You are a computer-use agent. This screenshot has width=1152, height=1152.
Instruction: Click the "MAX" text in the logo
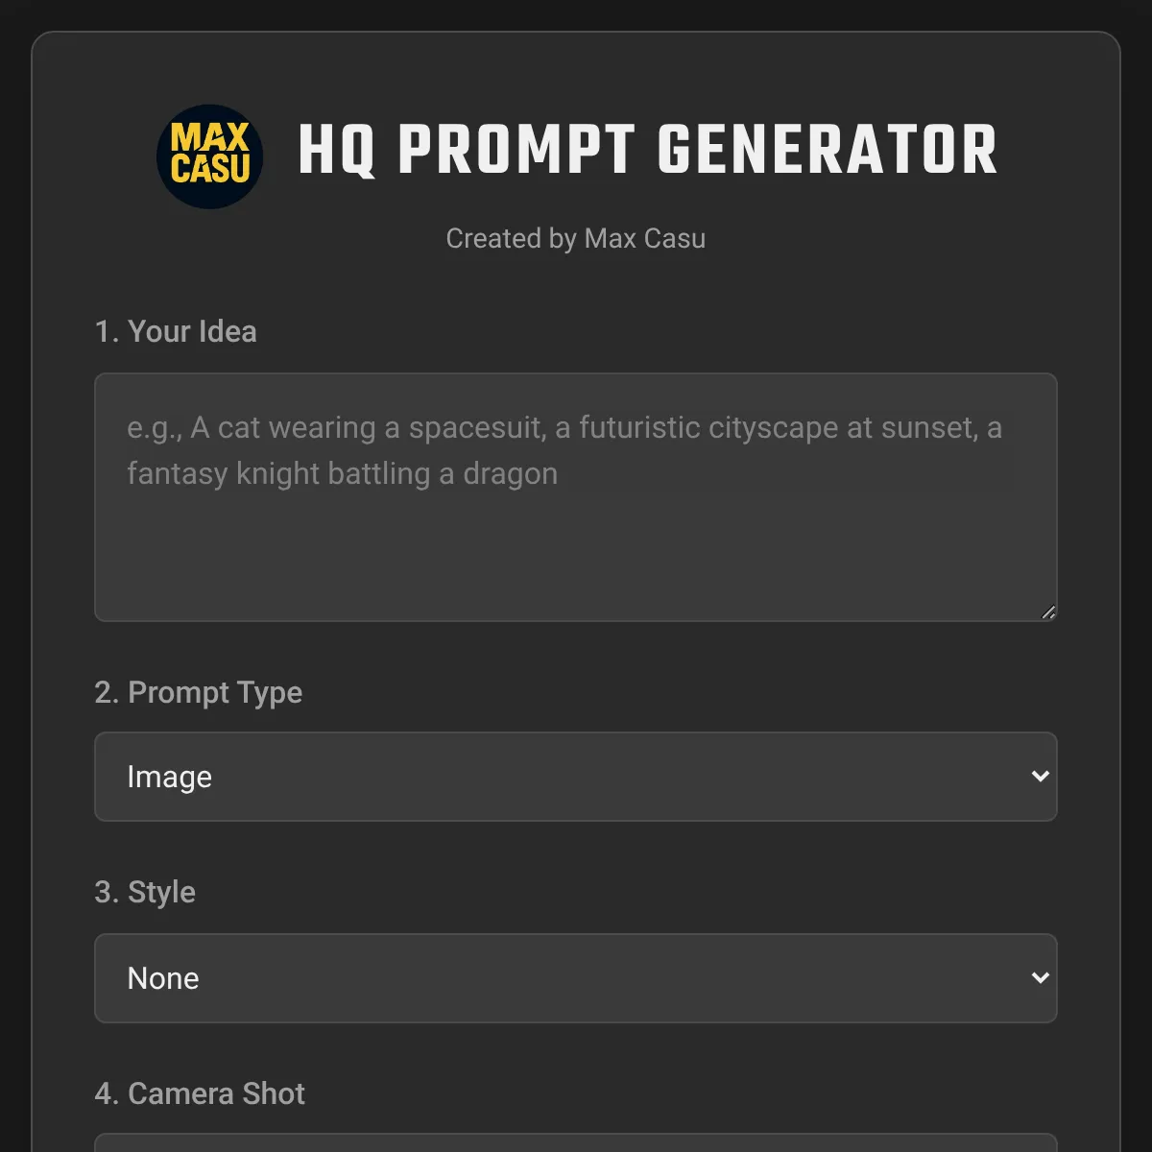(x=210, y=137)
